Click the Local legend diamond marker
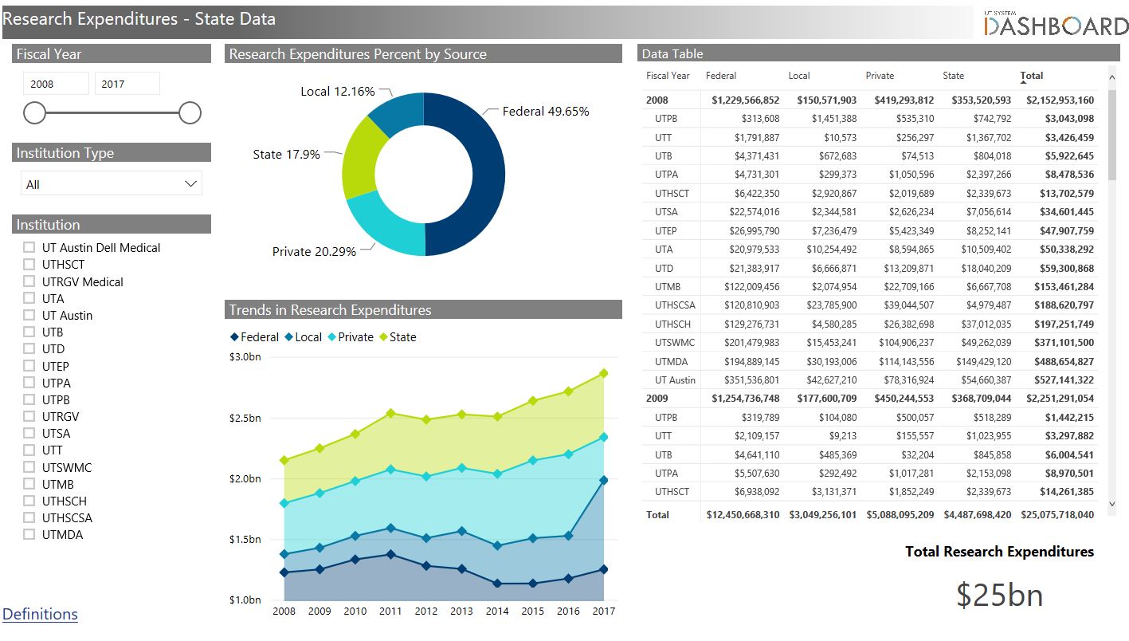Viewport: 1129px width, 641px height. (x=288, y=337)
